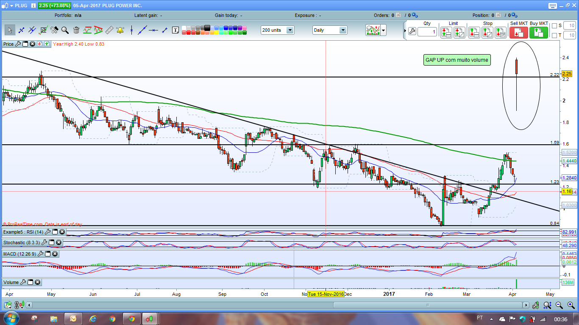Maximize the Volume panel

31,282
